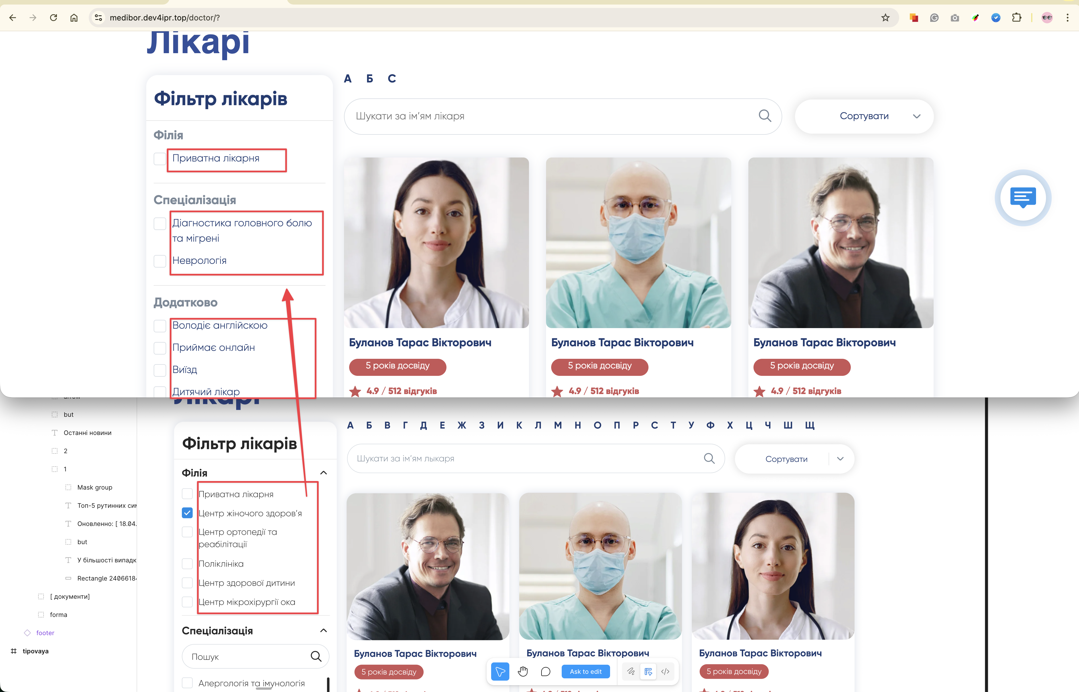Open the top Сортувати dropdown
Viewport: 1079px width, 692px height.
point(864,116)
